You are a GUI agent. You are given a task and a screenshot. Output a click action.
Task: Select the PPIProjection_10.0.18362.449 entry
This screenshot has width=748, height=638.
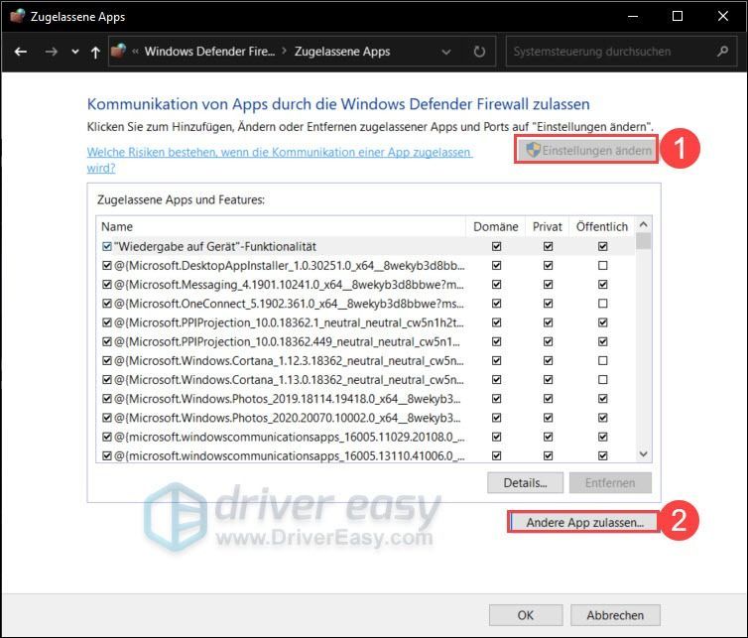point(287,341)
